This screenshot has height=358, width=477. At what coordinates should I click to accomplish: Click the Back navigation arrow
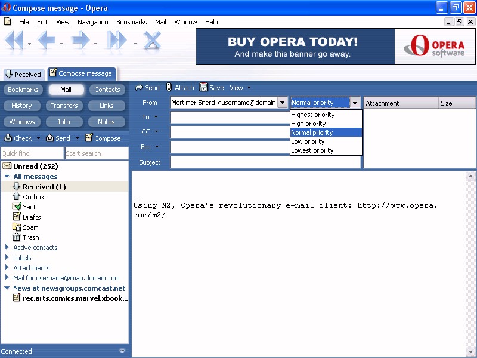coord(46,41)
